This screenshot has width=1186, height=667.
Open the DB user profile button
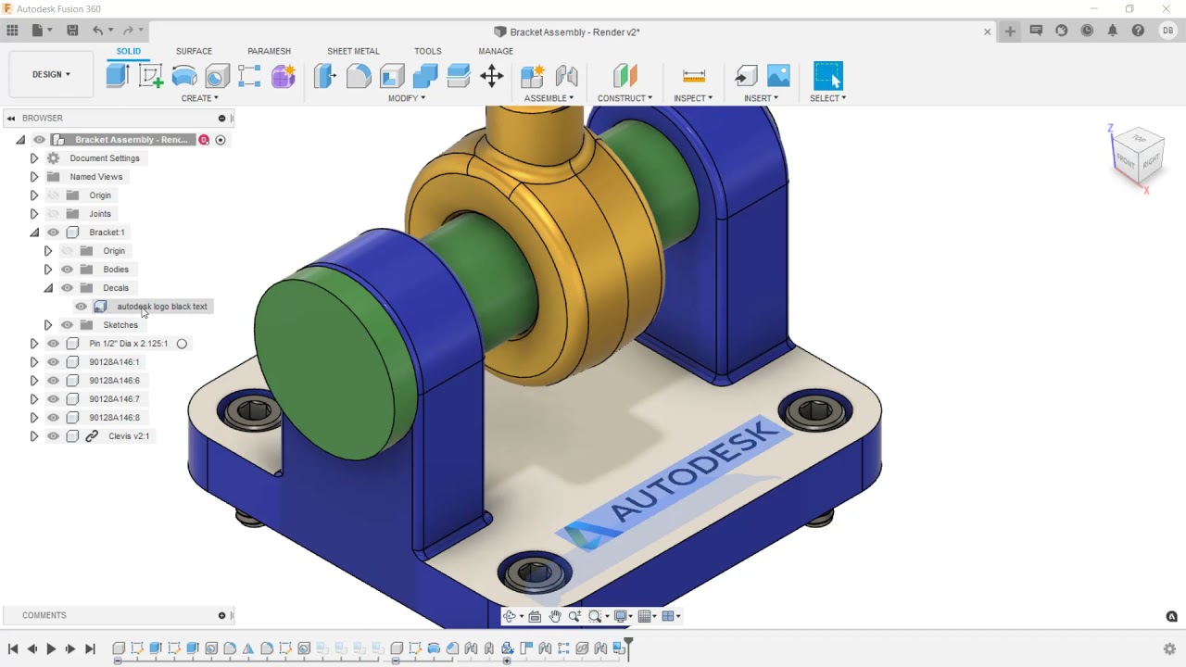coord(1167,31)
